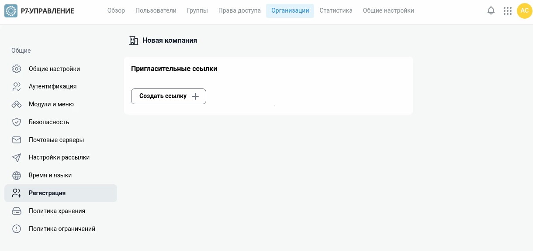533x251 pixels.
Task: Select the Организации tab
Action: pos(290,10)
